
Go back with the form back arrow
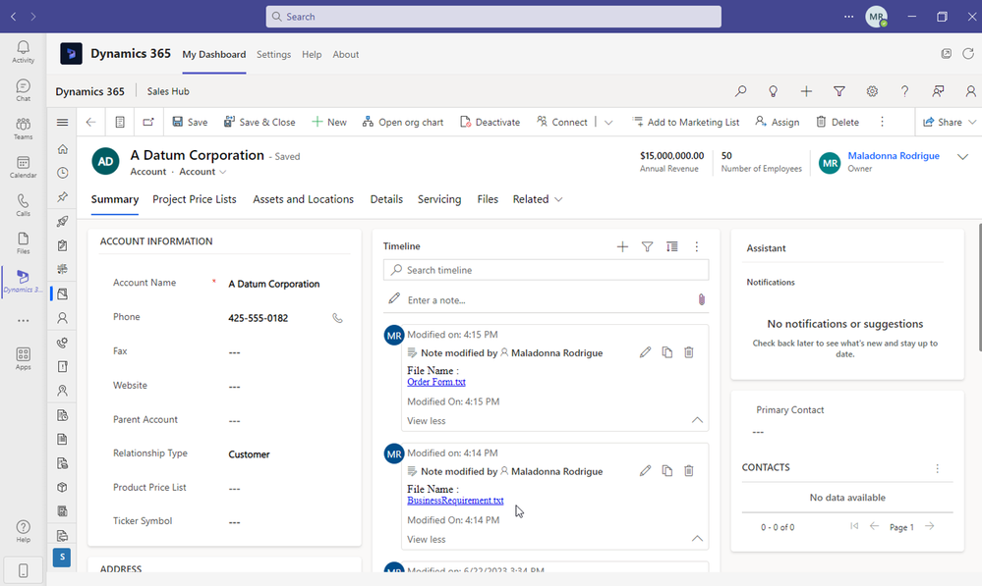(90, 122)
